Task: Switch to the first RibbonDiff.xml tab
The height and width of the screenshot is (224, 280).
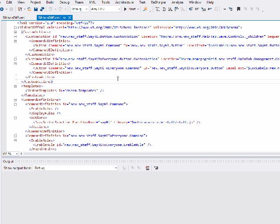Action: 13,18
